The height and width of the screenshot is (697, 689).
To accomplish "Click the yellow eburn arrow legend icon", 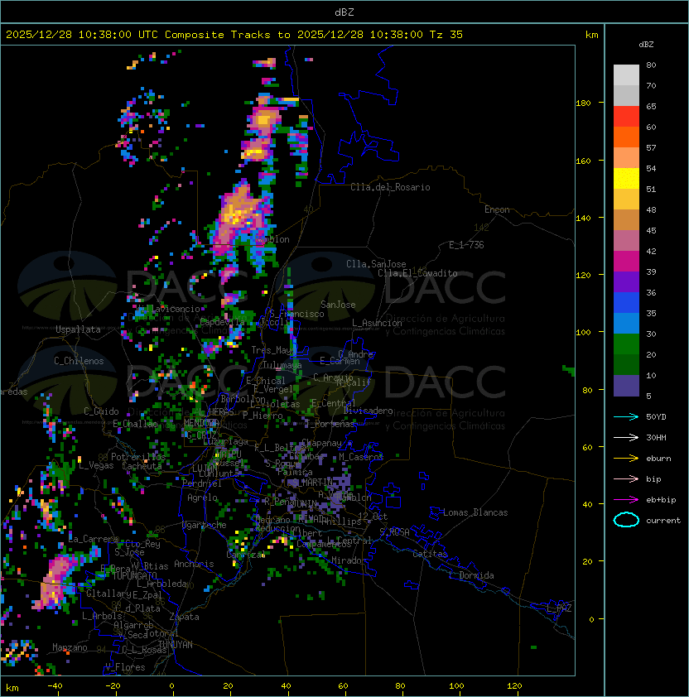I will tap(626, 459).
